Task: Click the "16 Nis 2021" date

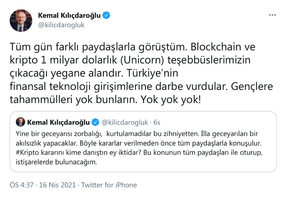Action: point(57,185)
